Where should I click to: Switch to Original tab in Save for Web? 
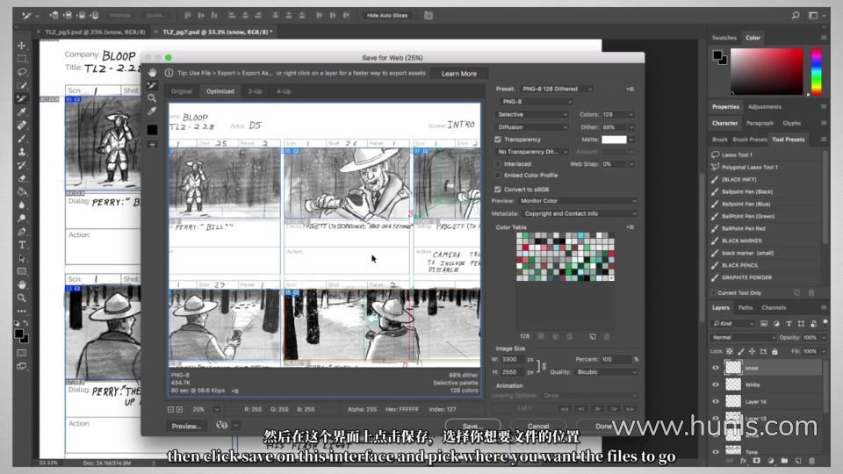pyautogui.click(x=181, y=91)
